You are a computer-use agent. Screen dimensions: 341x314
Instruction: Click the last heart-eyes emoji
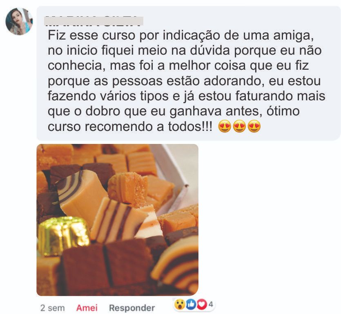point(254,126)
